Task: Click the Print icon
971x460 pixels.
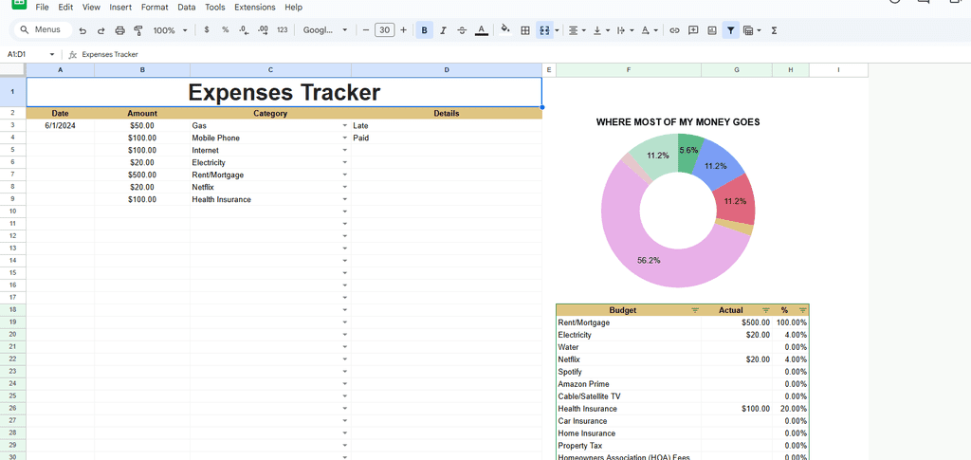Action: (x=120, y=29)
